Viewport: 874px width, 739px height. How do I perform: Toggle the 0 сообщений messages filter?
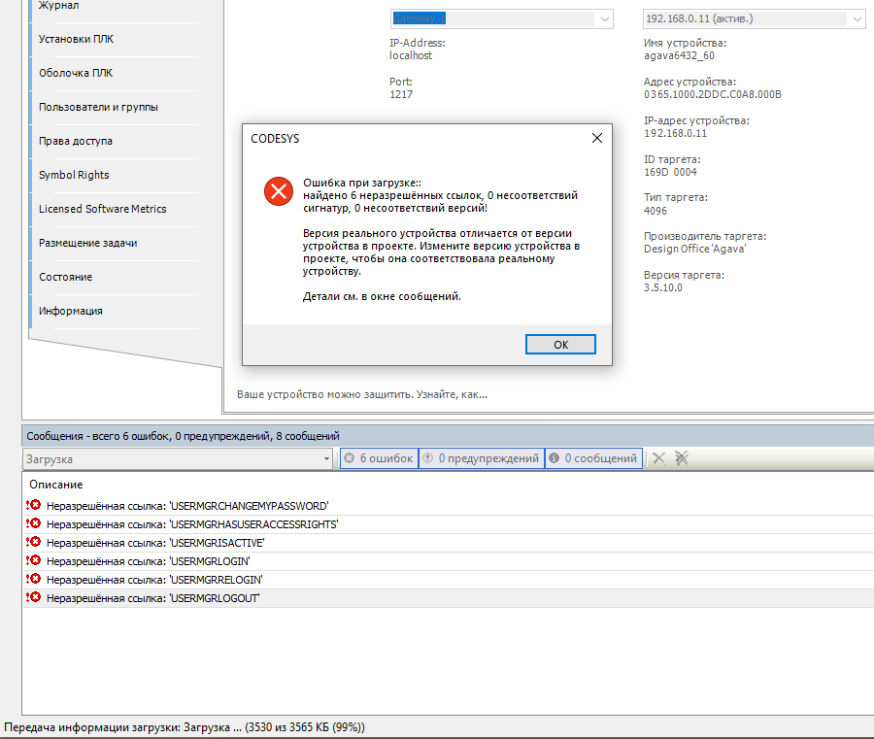click(x=592, y=458)
